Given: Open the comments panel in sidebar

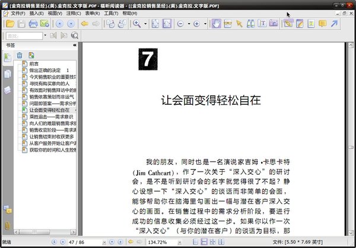Looking at the screenshot, I should (8, 210).
